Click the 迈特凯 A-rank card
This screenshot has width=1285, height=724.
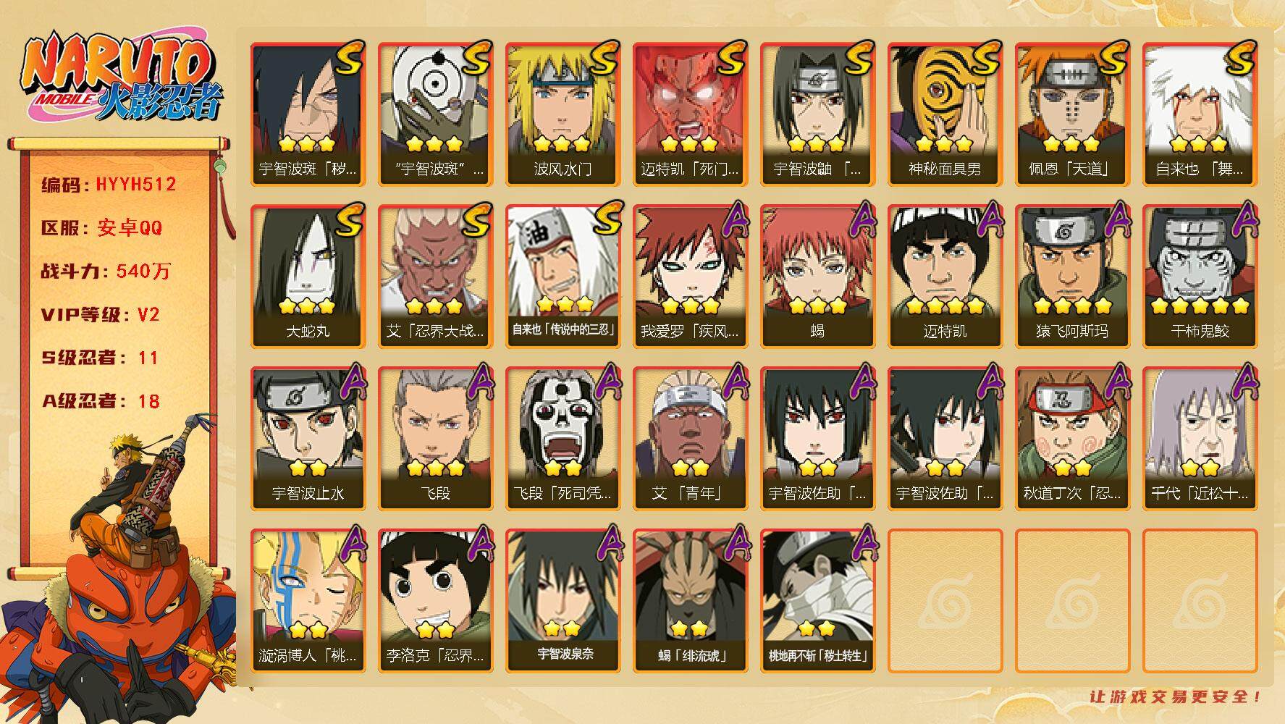pos(945,277)
